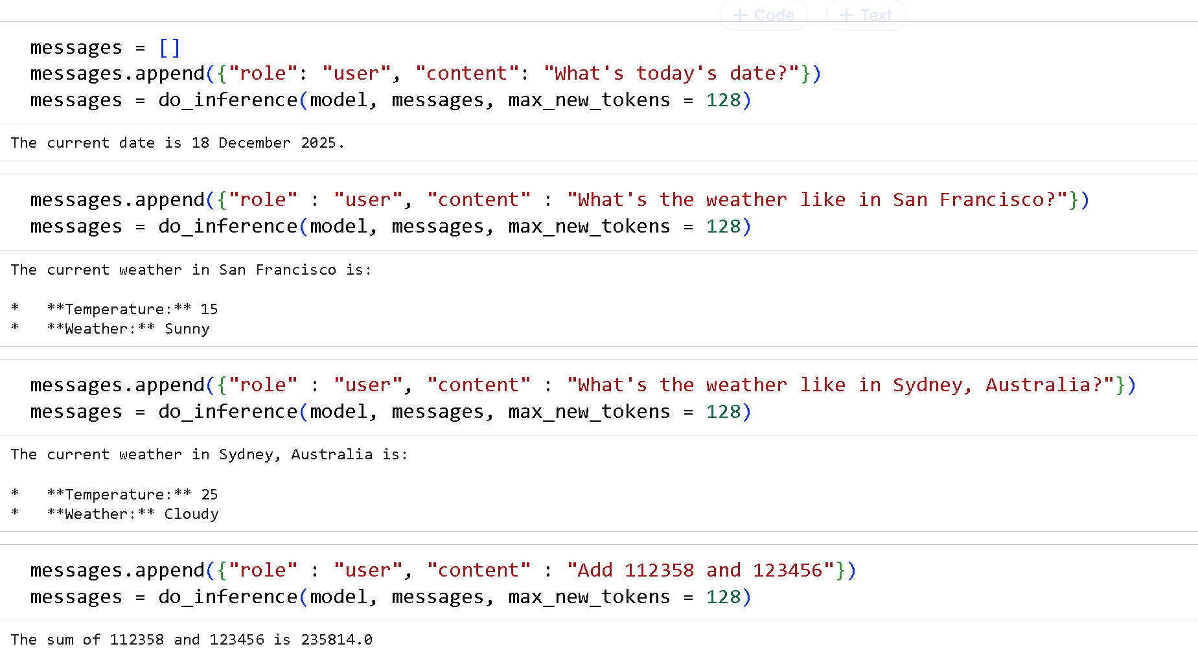Click the Weather Cloudy output line

133,514
